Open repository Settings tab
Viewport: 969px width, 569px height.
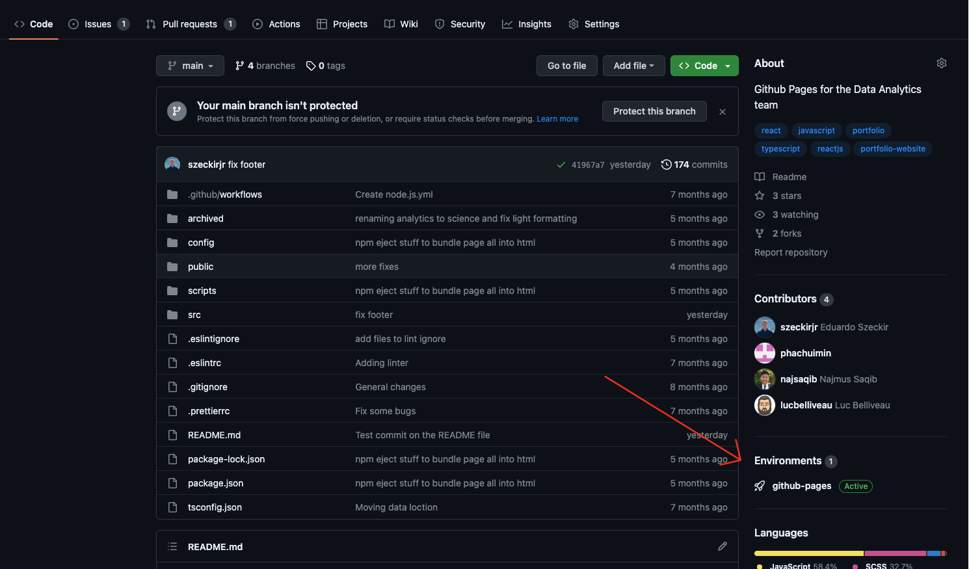click(594, 24)
